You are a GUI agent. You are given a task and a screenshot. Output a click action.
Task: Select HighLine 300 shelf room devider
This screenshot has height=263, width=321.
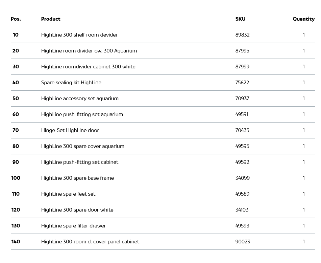click(x=79, y=35)
